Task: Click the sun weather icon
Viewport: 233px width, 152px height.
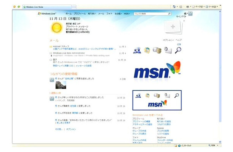Action: pos(57,28)
